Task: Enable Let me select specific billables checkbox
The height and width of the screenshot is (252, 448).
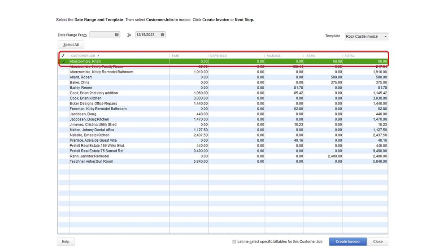Action: pos(234,241)
